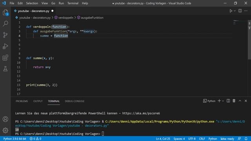The width and height of the screenshot is (251, 141).
Task: Switch to the Problems tab
Action: 22,101
